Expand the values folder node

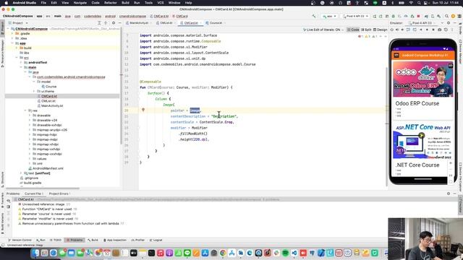tap(30, 159)
